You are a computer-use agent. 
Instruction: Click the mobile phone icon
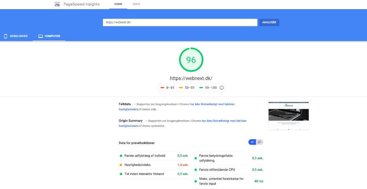tap(6, 36)
